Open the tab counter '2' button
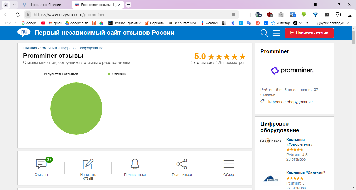This screenshot has height=190, width=356. (6, 5)
